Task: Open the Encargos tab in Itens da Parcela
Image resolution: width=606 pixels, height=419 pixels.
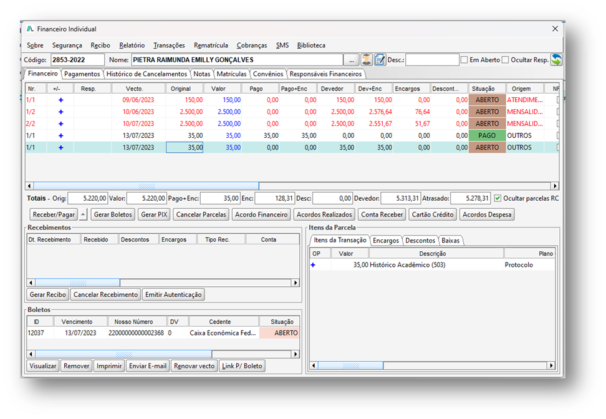Action: pos(386,241)
